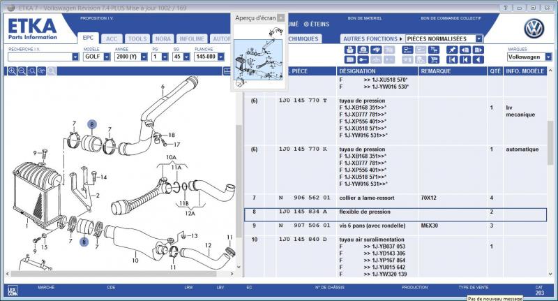Switch to the EPC tab

88,38
